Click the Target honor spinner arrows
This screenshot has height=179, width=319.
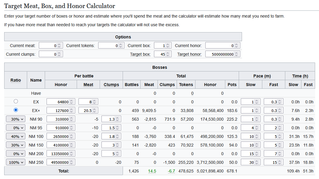point(236,54)
